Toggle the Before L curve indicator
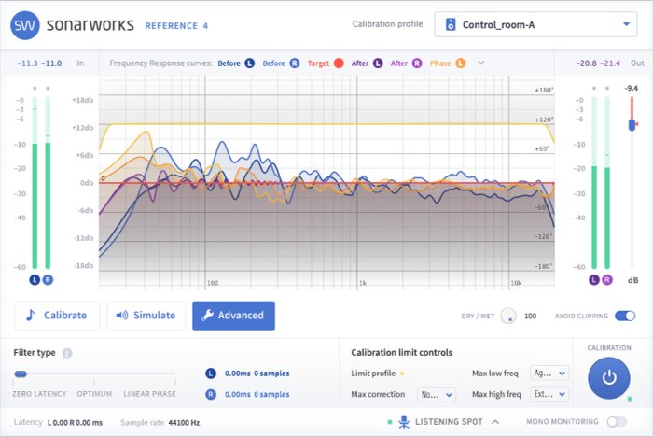Image resolution: width=653 pixels, height=437 pixels. (x=249, y=63)
